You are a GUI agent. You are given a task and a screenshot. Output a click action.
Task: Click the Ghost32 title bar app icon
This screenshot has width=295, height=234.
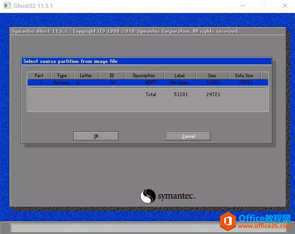point(7,6)
